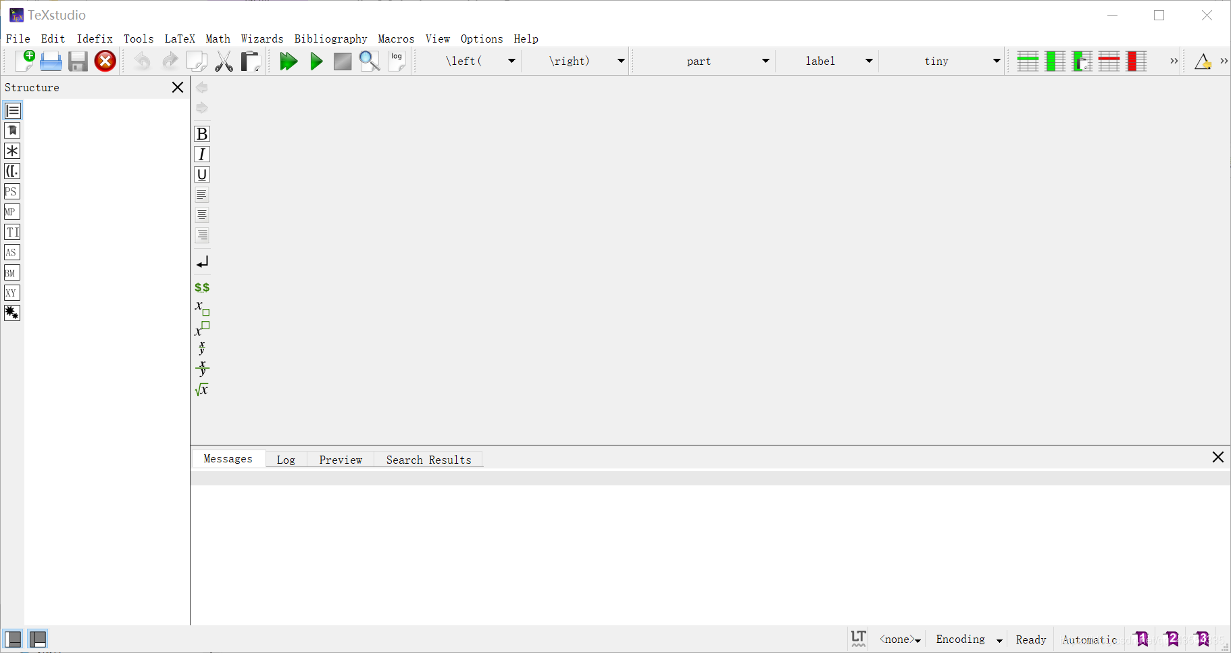The image size is (1231, 653).
Task: Open the viewer with magnifier icon
Action: 370,61
